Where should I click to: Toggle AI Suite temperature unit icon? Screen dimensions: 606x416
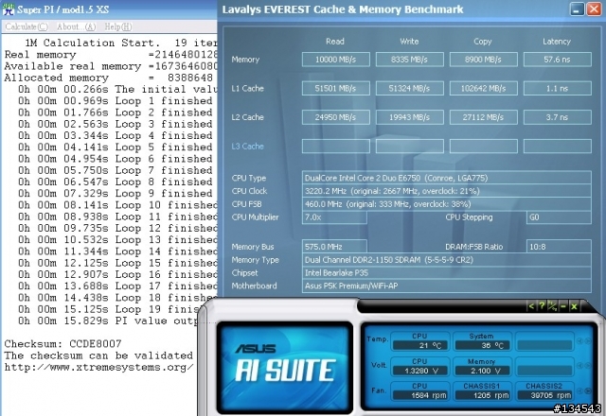(x=552, y=306)
